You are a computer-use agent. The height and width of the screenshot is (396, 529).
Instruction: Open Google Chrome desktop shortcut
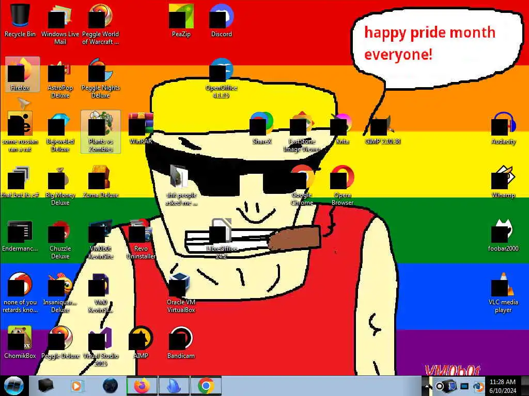click(x=302, y=186)
